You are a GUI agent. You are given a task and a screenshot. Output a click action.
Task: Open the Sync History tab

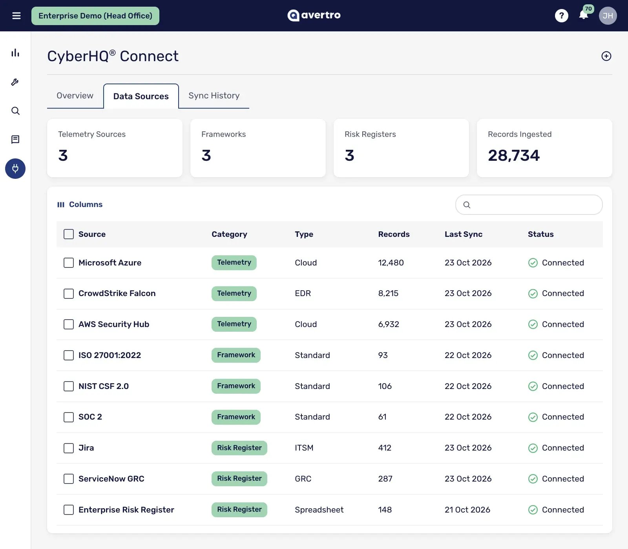pos(214,96)
